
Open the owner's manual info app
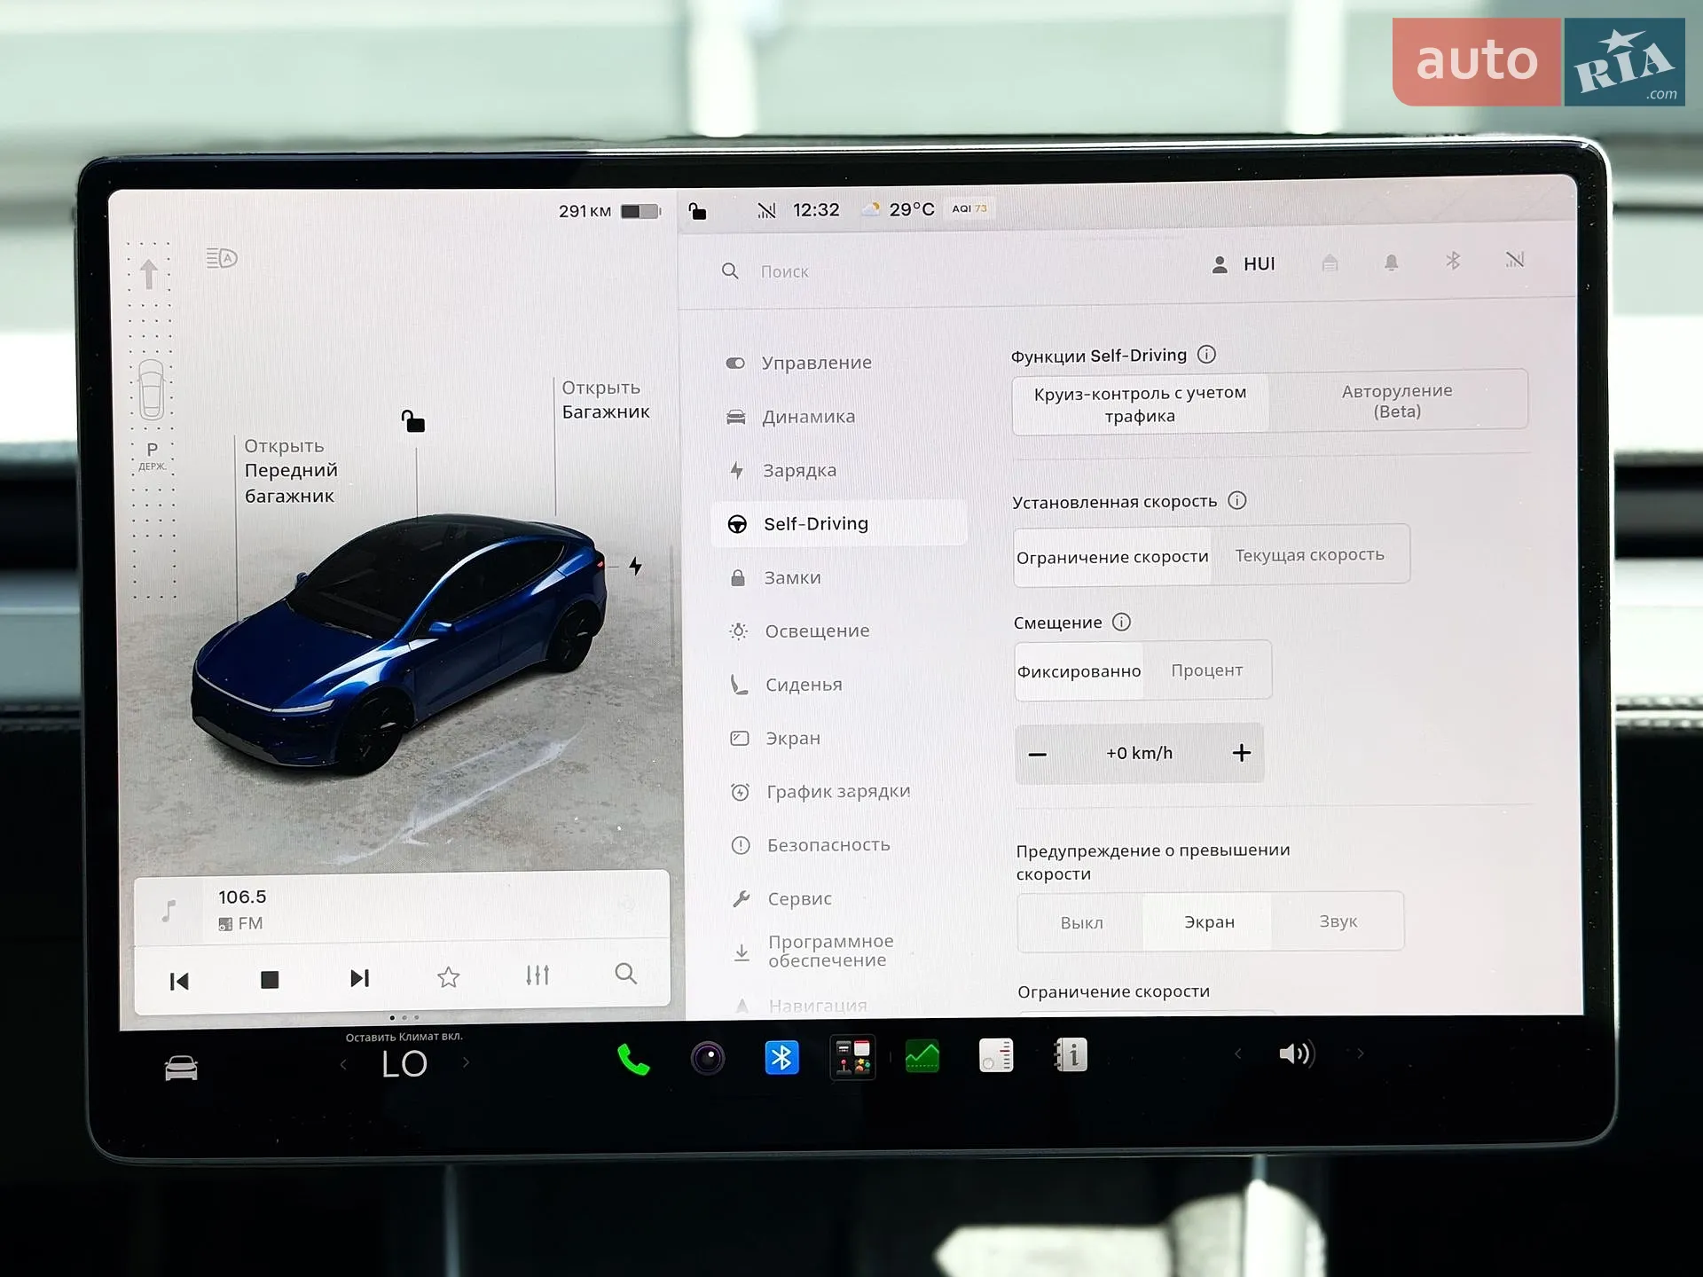[x=1071, y=1055]
